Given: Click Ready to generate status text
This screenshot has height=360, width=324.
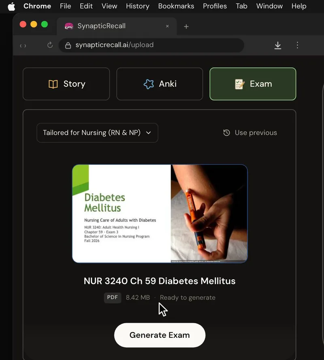Looking at the screenshot, I should [x=188, y=298].
